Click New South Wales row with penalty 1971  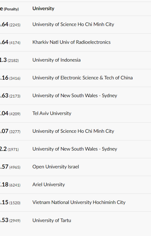click(75, 149)
